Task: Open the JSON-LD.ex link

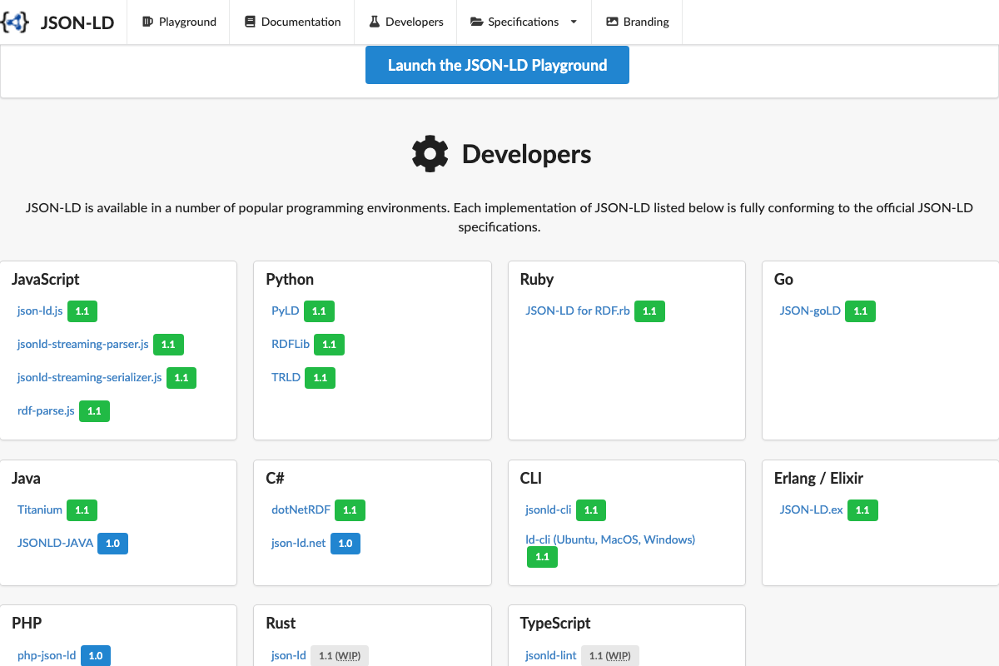Action: click(812, 509)
